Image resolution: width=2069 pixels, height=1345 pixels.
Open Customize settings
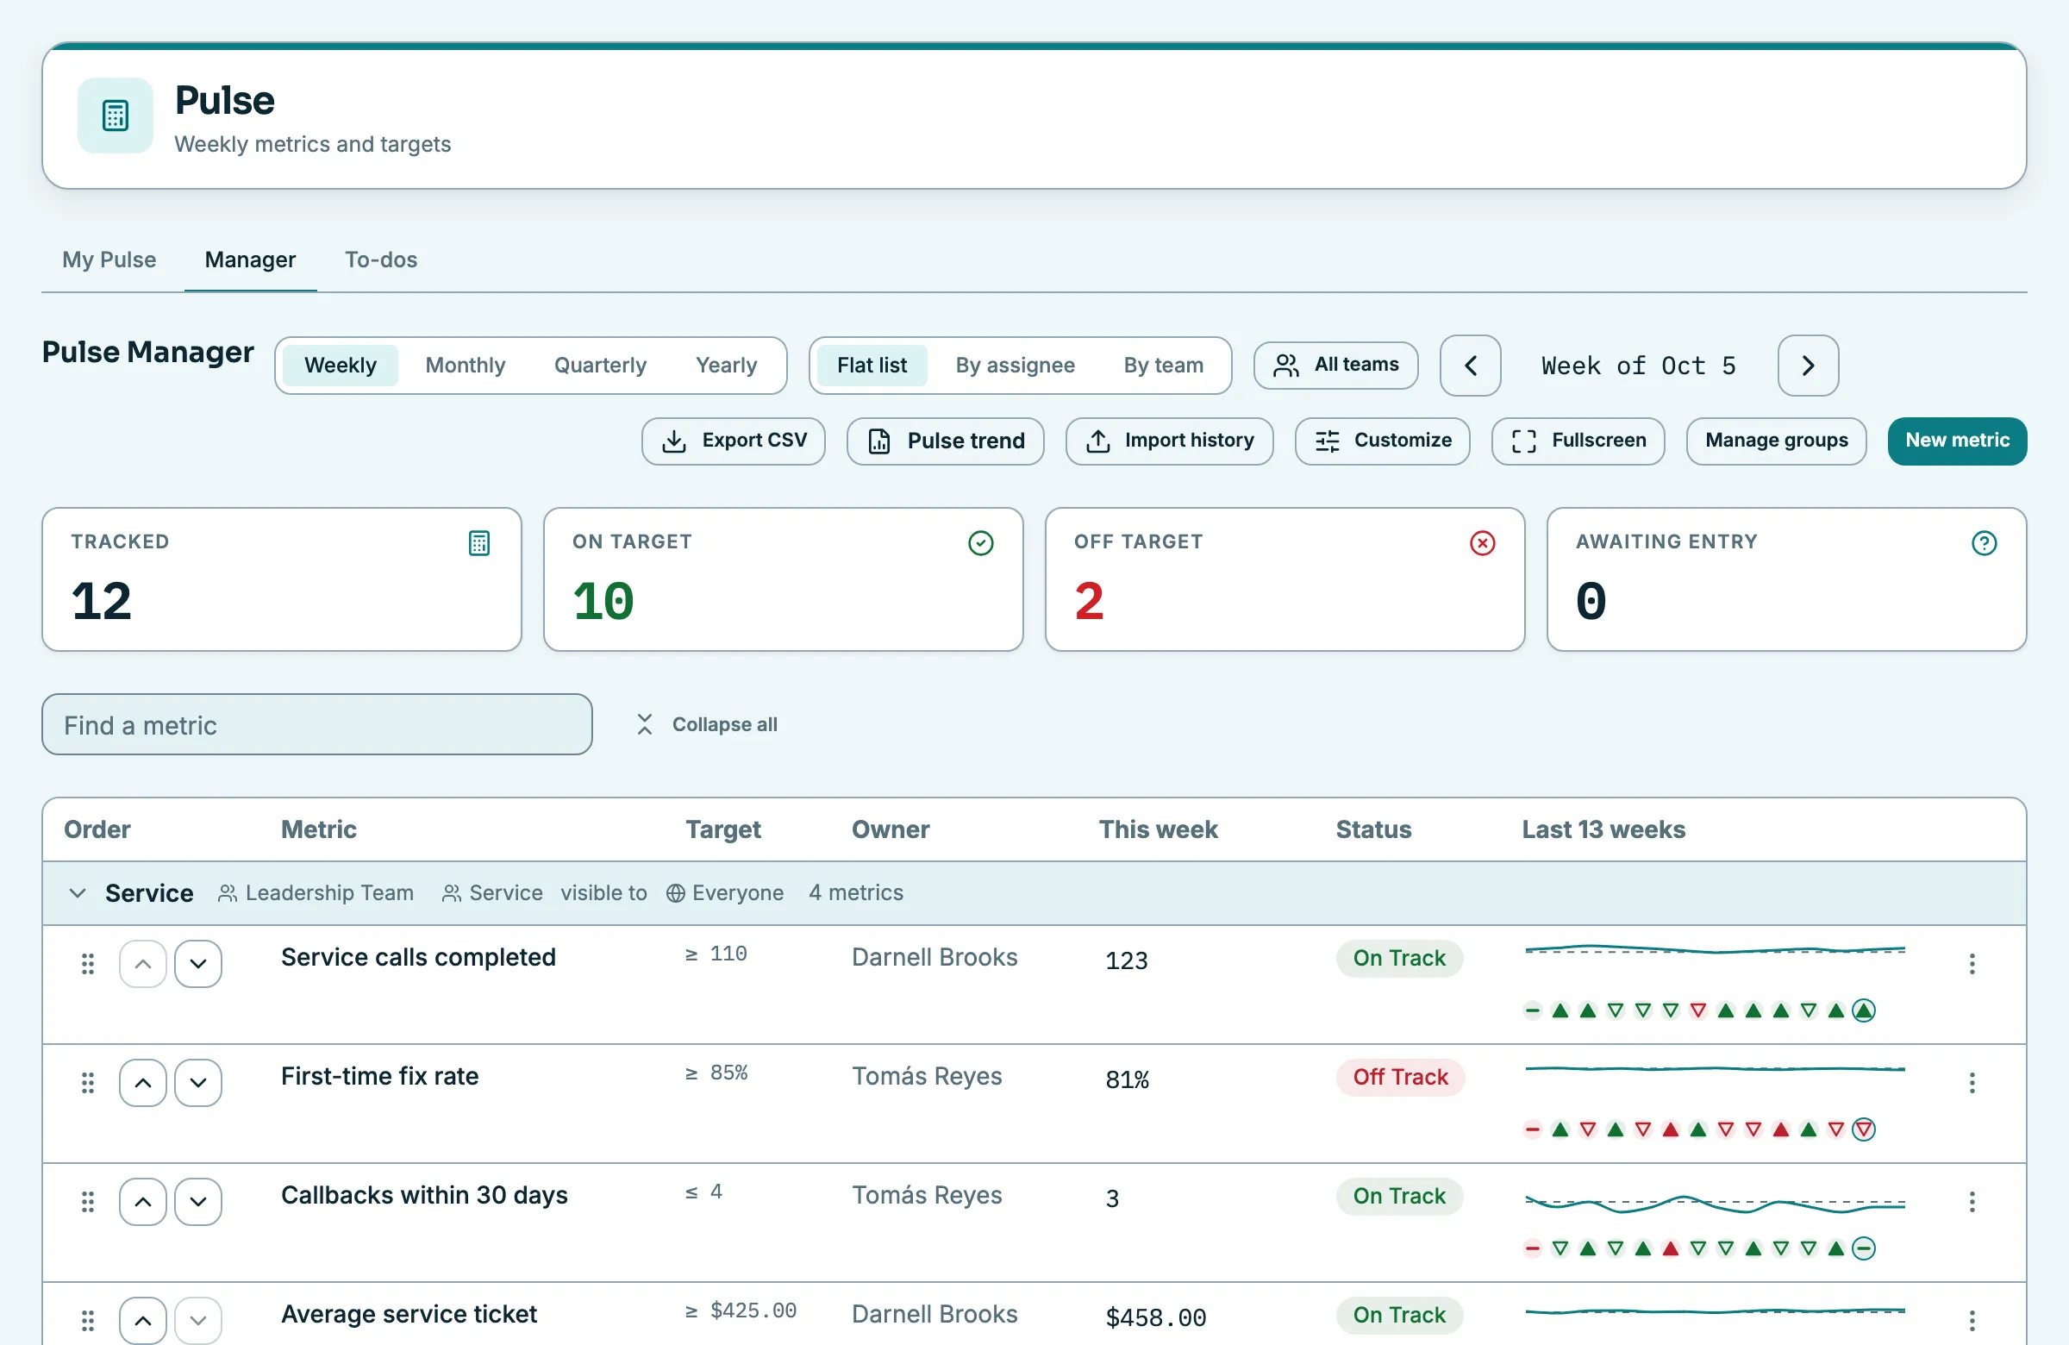click(x=1382, y=441)
